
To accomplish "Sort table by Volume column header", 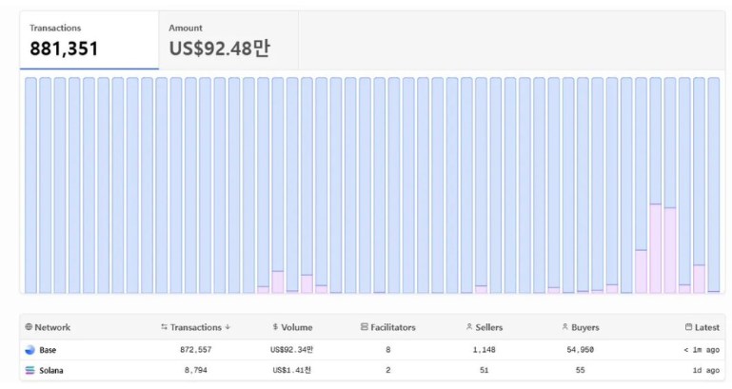I will (296, 327).
